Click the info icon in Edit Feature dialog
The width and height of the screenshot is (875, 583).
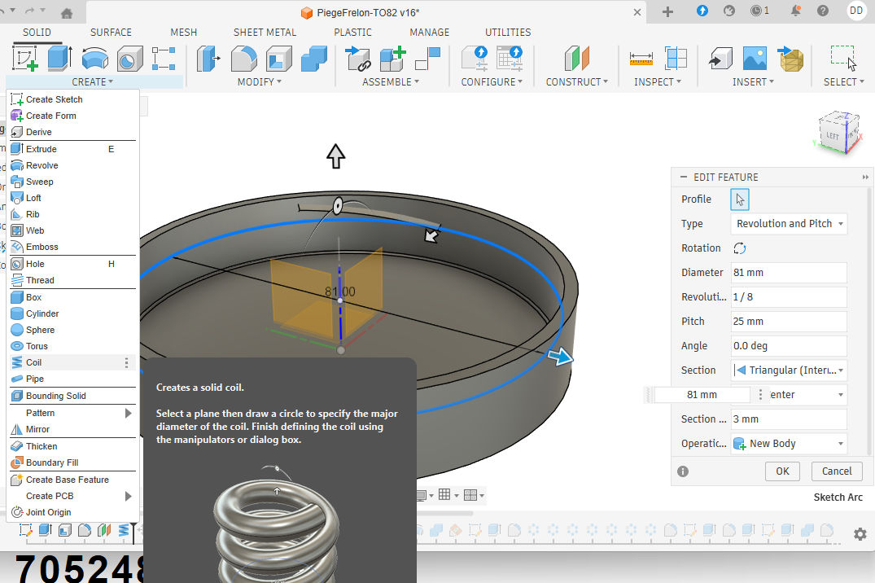coord(683,471)
